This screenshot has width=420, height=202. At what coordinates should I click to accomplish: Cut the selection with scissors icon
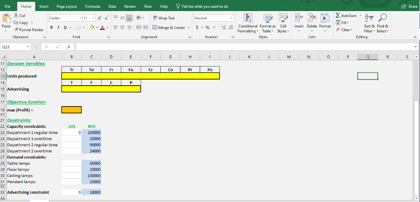coord(20,16)
